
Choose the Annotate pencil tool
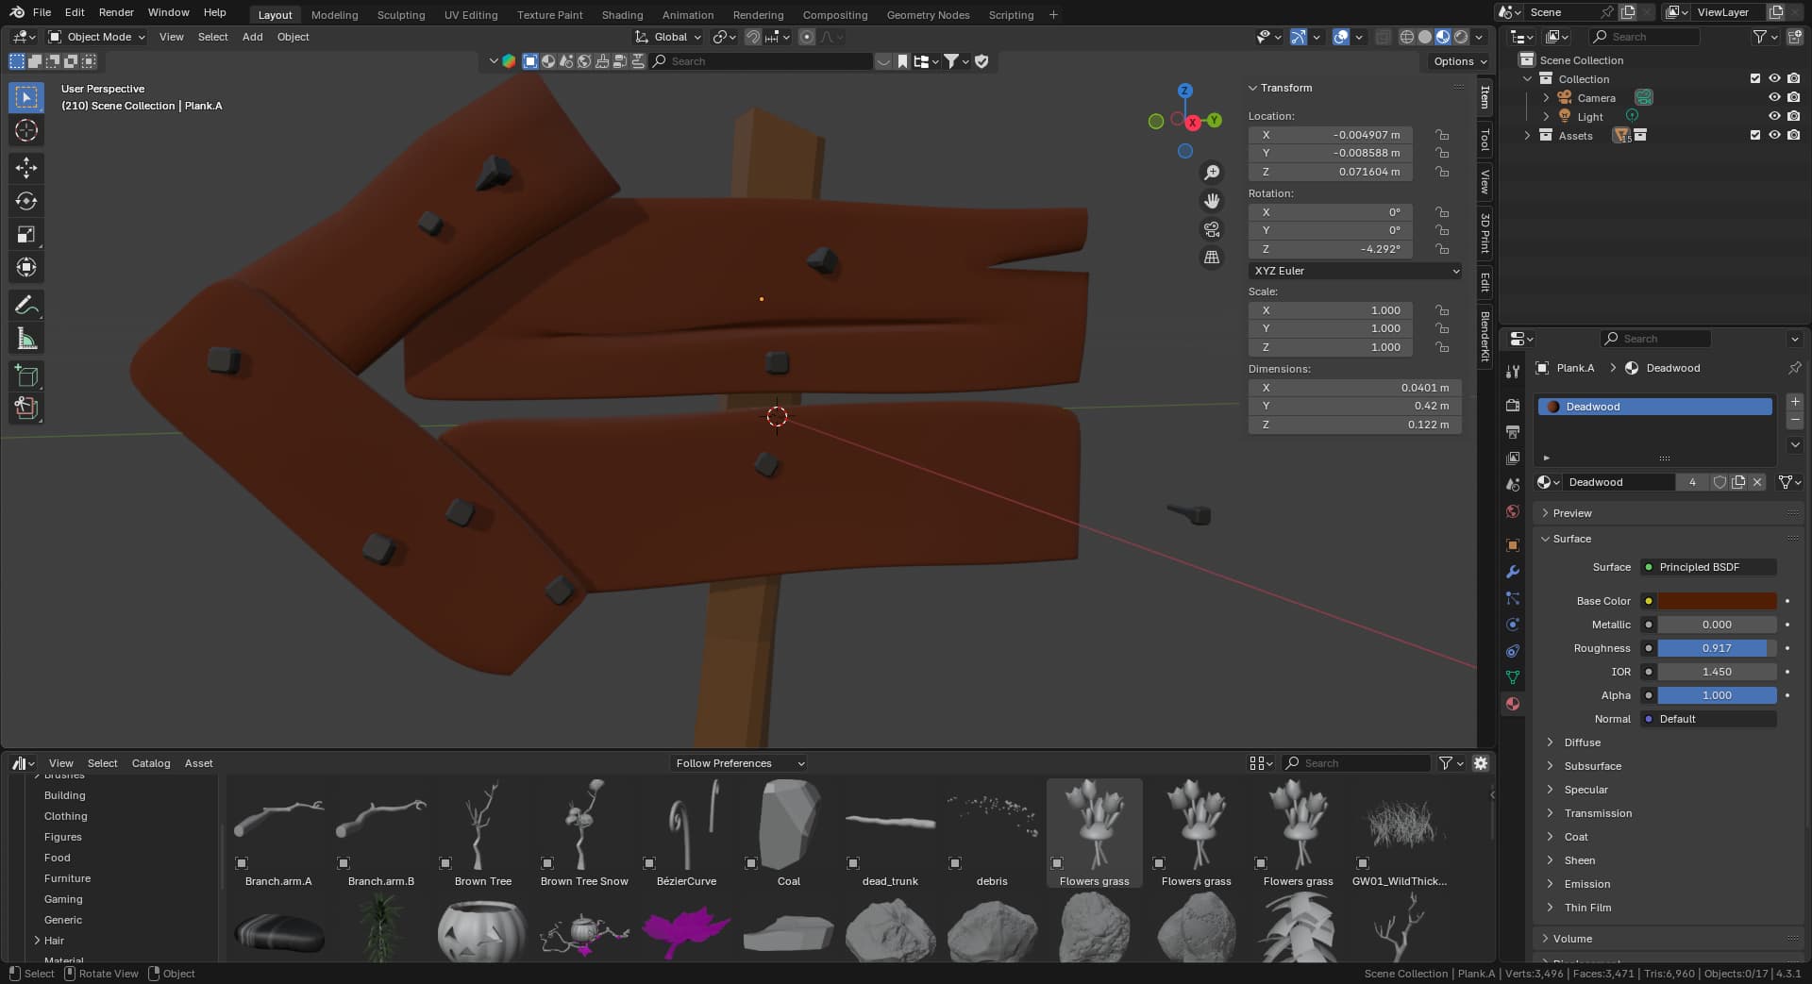(x=26, y=306)
